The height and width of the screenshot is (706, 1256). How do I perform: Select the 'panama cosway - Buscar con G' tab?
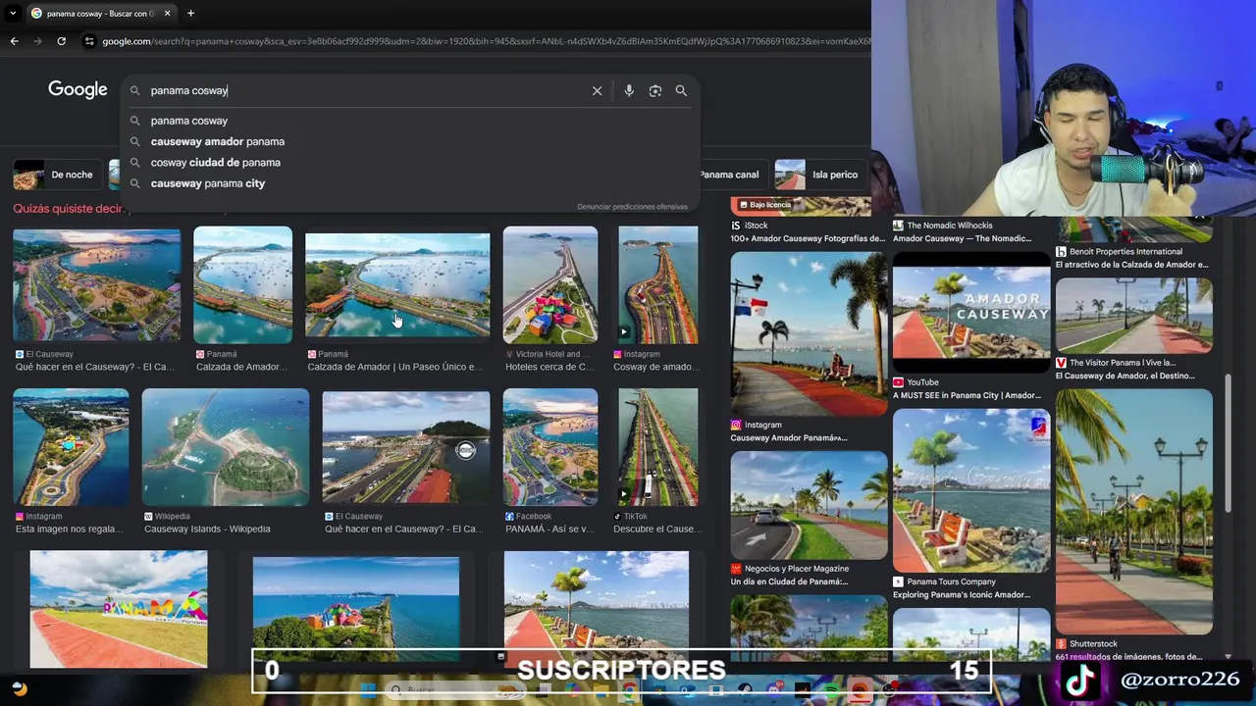click(x=100, y=14)
